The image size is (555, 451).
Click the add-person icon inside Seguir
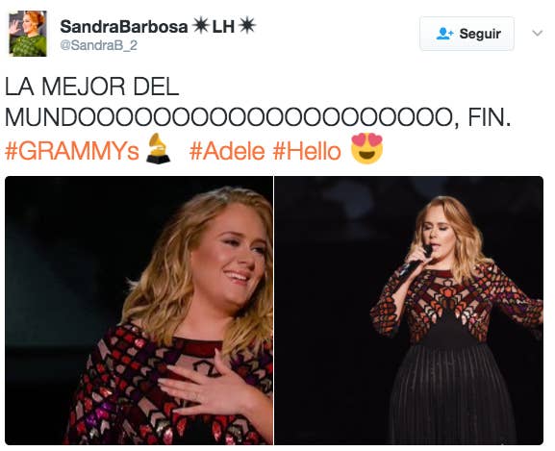(x=444, y=34)
